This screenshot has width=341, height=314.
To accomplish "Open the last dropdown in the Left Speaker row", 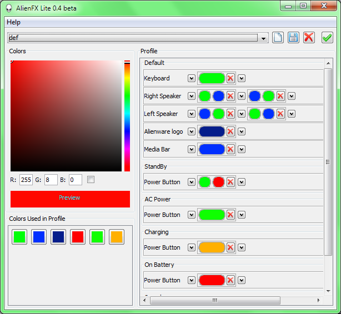I will (x=292, y=114).
